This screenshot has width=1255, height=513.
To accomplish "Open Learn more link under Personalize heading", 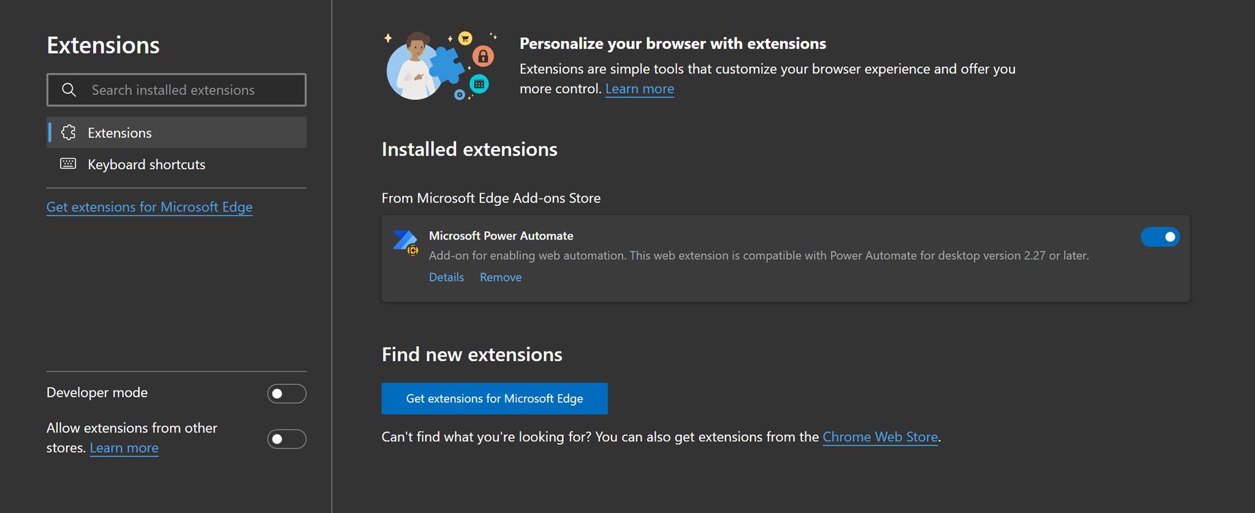I will point(640,89).
